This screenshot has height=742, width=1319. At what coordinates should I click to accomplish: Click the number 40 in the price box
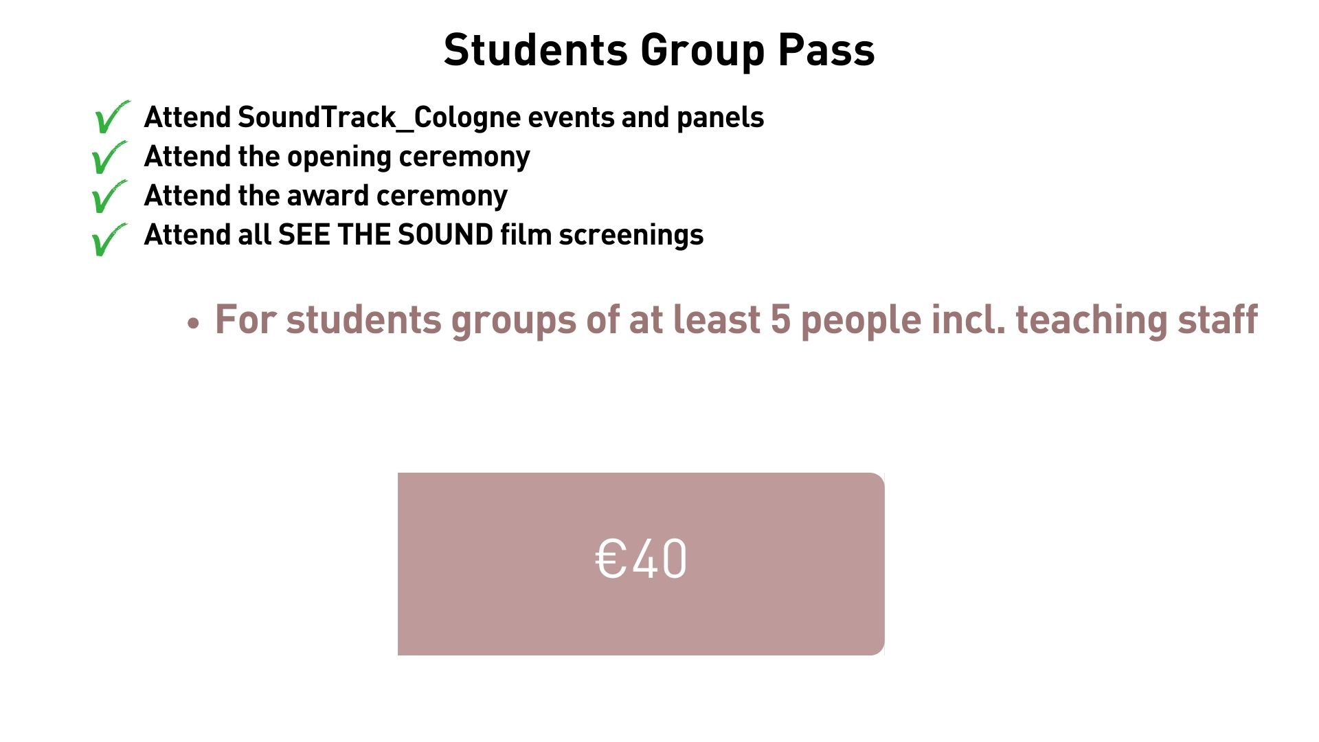pyautogui.click(x=659, y=559)
